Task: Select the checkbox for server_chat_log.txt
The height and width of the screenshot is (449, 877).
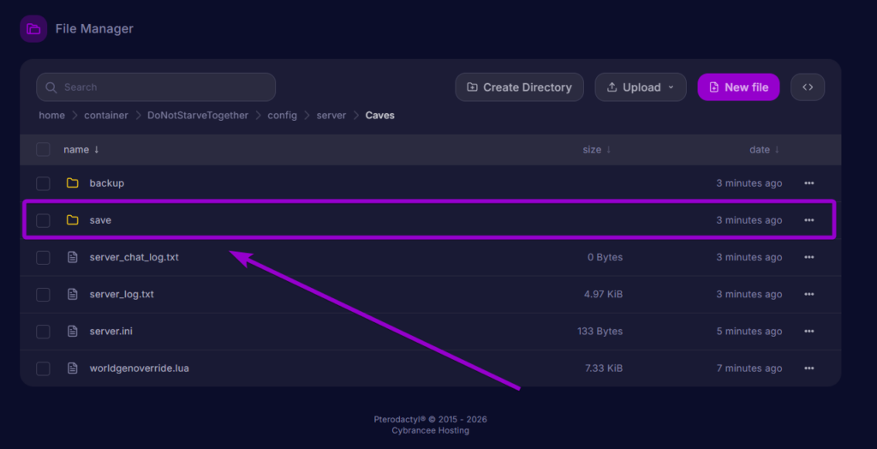Action: 43,258
